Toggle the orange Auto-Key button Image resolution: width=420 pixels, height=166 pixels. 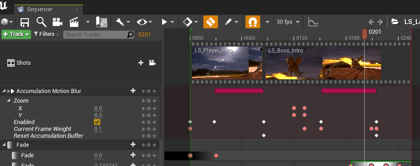(211, 22)
